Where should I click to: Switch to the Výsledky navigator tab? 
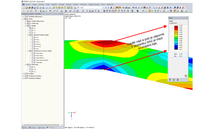tap(50, 128)
